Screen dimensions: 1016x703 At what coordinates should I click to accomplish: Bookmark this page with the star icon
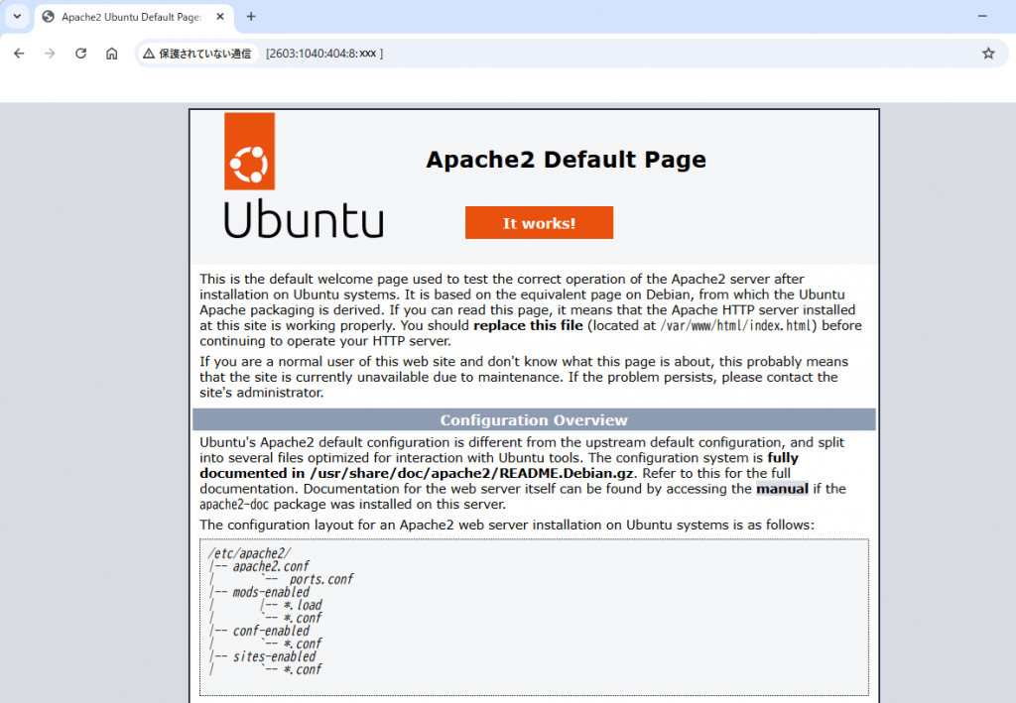(x=988, y=54)
